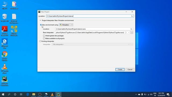
Task: Collapse Project Interpreter section
Action: pos(40,20)
